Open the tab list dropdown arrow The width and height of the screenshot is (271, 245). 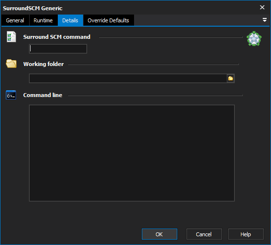pos(264,20)
